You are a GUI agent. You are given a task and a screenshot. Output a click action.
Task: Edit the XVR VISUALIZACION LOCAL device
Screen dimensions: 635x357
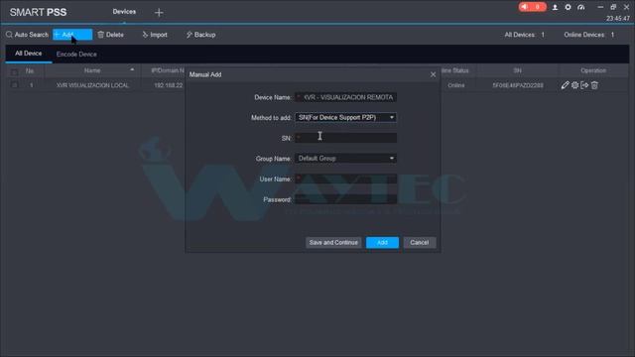coord(565,85)
